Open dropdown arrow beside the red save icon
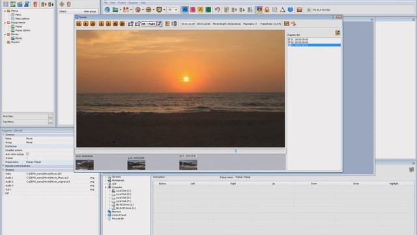This screenshot has width=417, height=235. 131,10
